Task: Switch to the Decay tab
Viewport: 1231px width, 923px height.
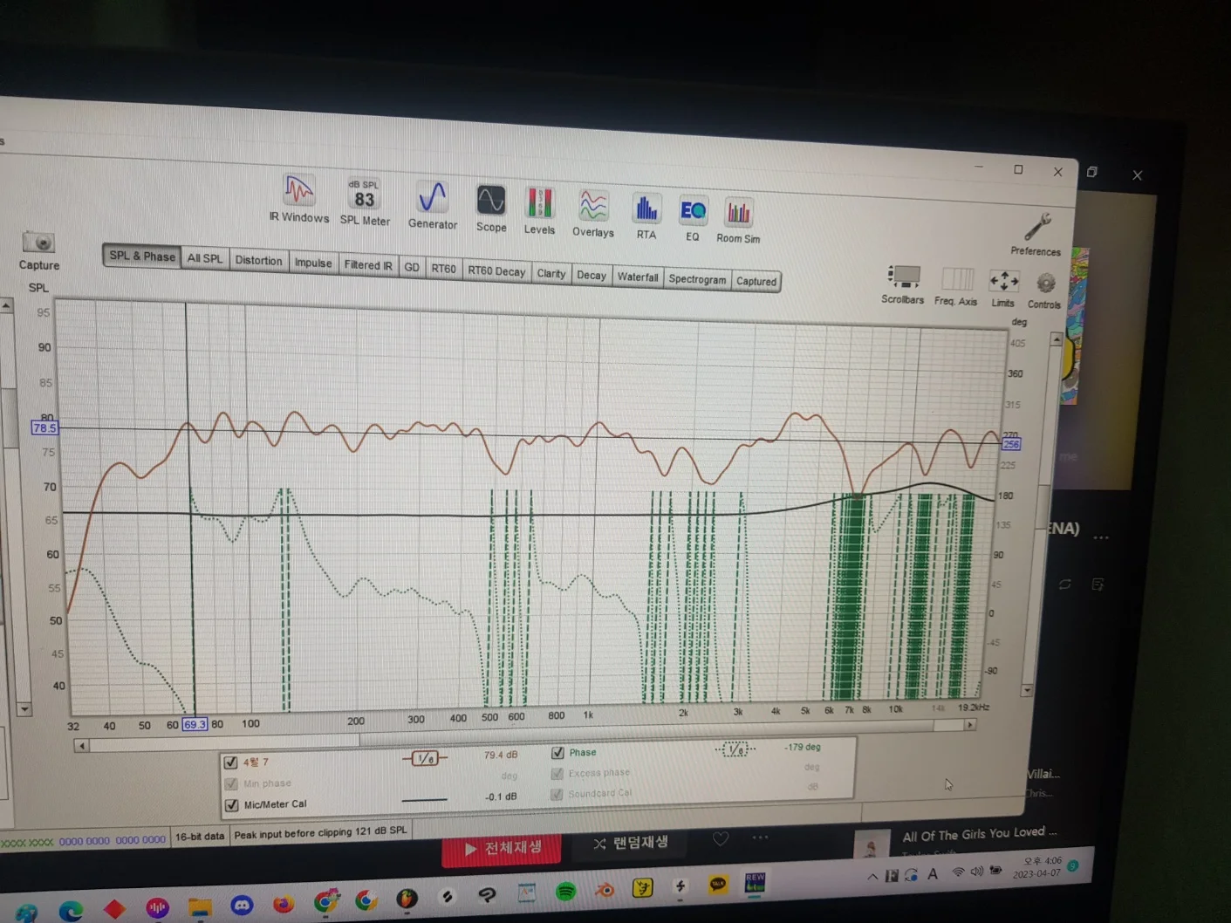Action: point(592,275)
